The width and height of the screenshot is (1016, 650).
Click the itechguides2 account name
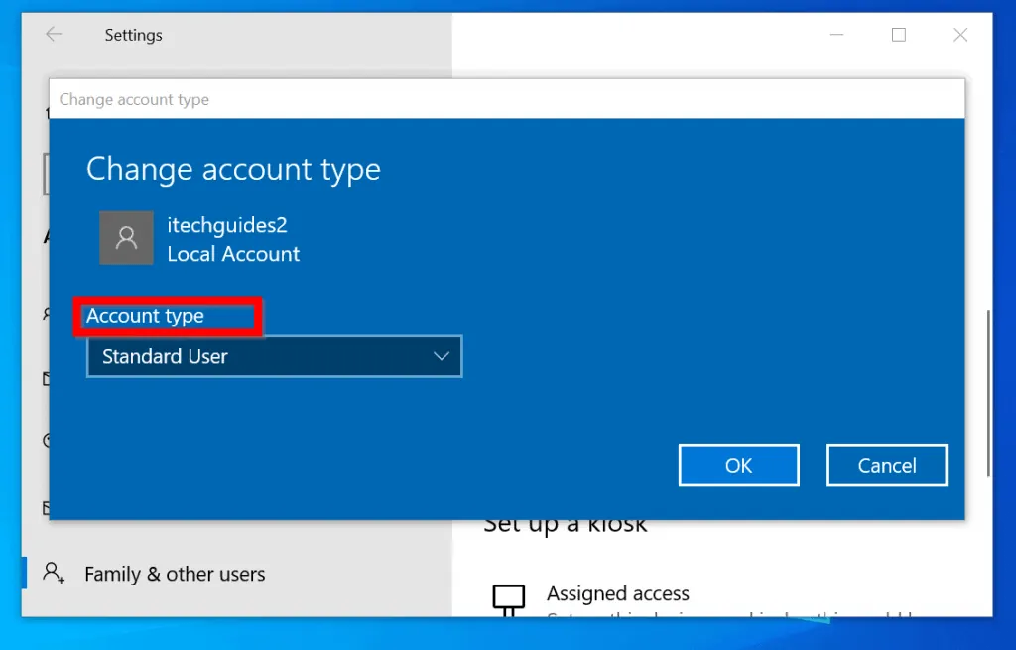(227, 225)
